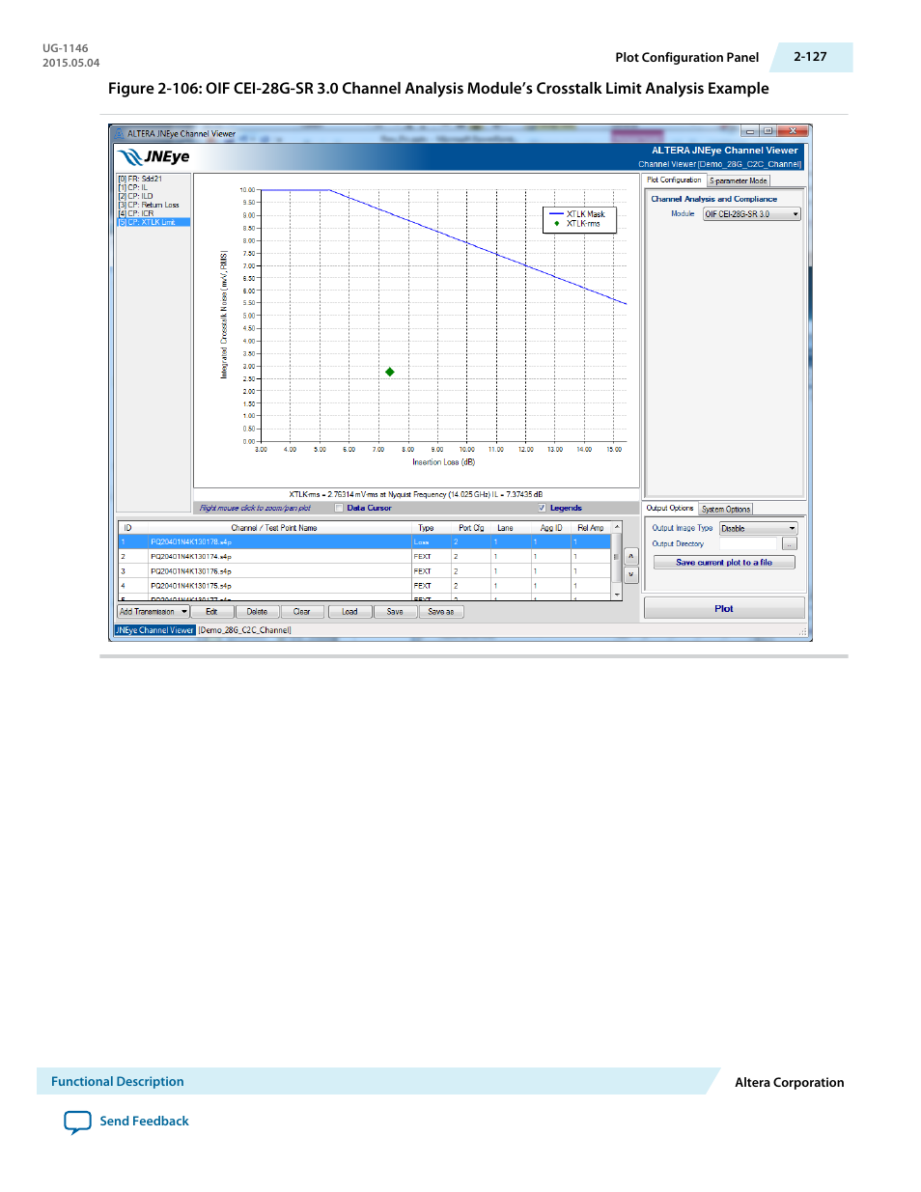Open the Add Transmission dropdown
Viewport: 921px width, 1192px height.
153,611
